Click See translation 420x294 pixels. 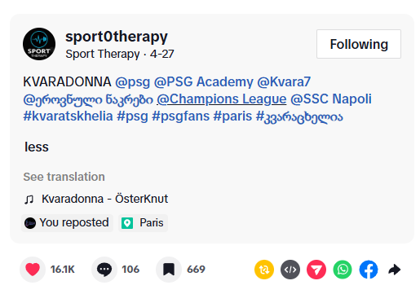pyautogui.click(x=64, y=177)
